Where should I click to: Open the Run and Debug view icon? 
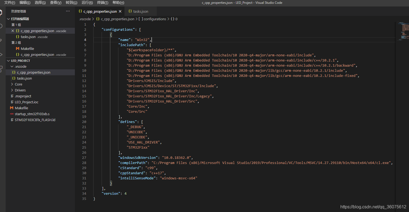[1, 54]
